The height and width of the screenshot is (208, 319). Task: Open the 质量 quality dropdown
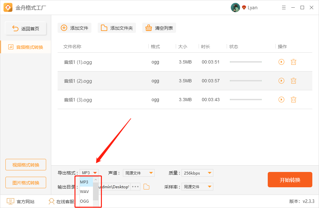[197, 173]
